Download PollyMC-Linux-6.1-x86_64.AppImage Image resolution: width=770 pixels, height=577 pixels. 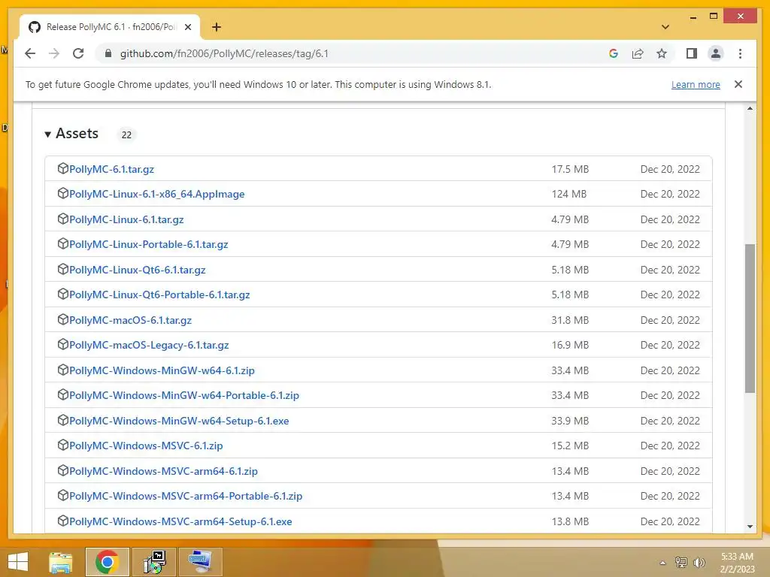click(156, 195)
